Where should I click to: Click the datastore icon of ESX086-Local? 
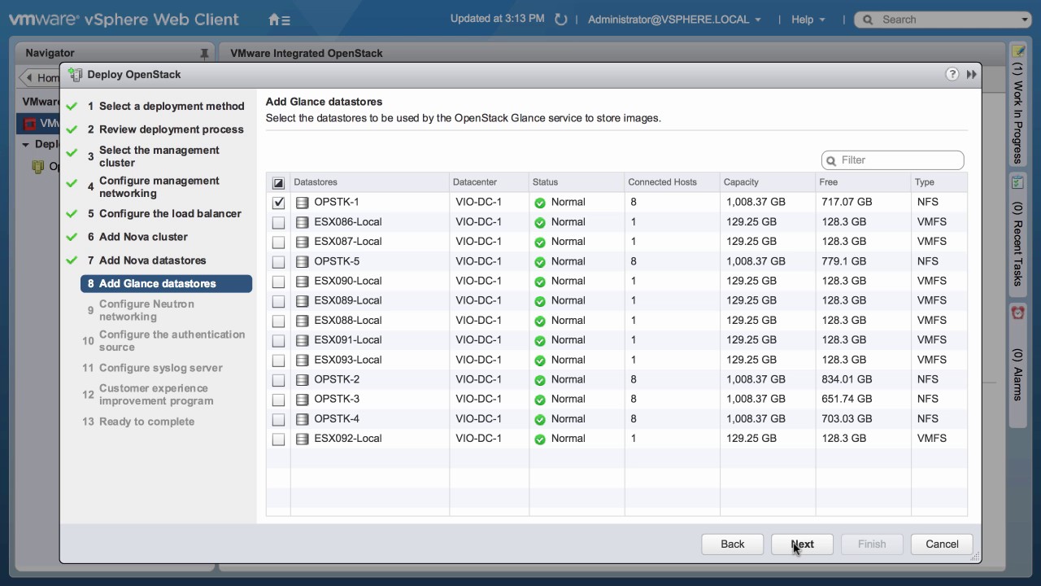click(303, 221)
